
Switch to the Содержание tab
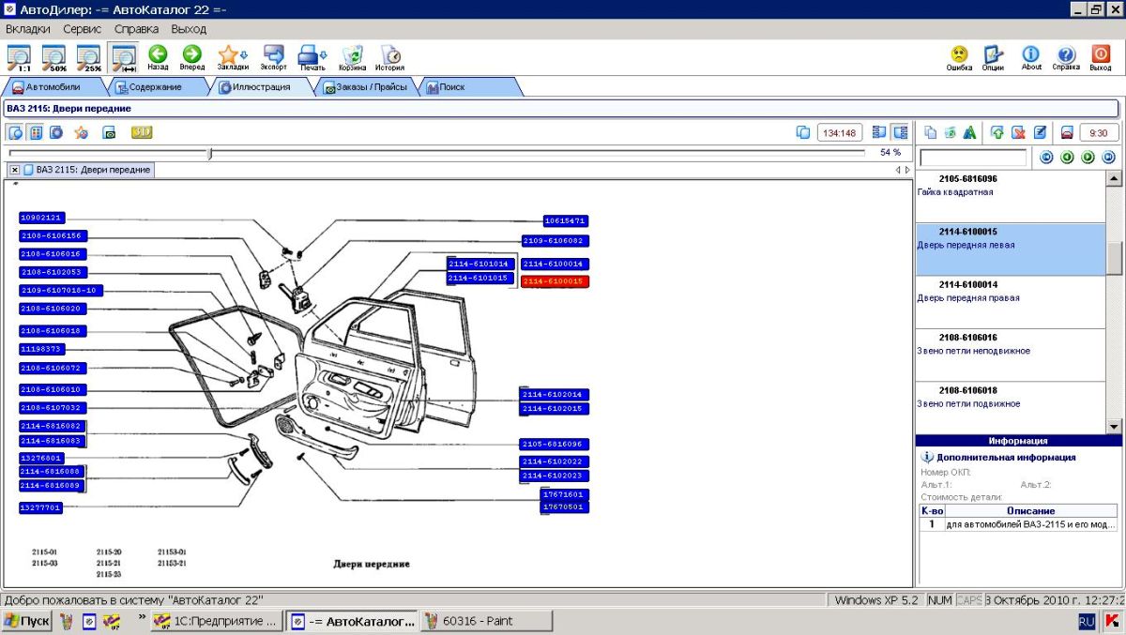pos(157,86)
